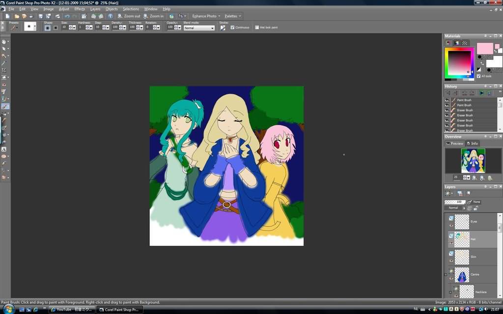This screenshot has height=314, width=503.
Task: Select the square brush shape
Action: click(x=56, y=28)
